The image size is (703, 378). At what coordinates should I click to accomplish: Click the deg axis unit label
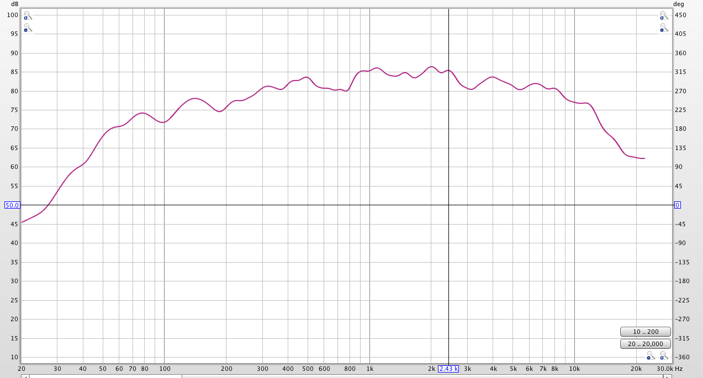678,3
